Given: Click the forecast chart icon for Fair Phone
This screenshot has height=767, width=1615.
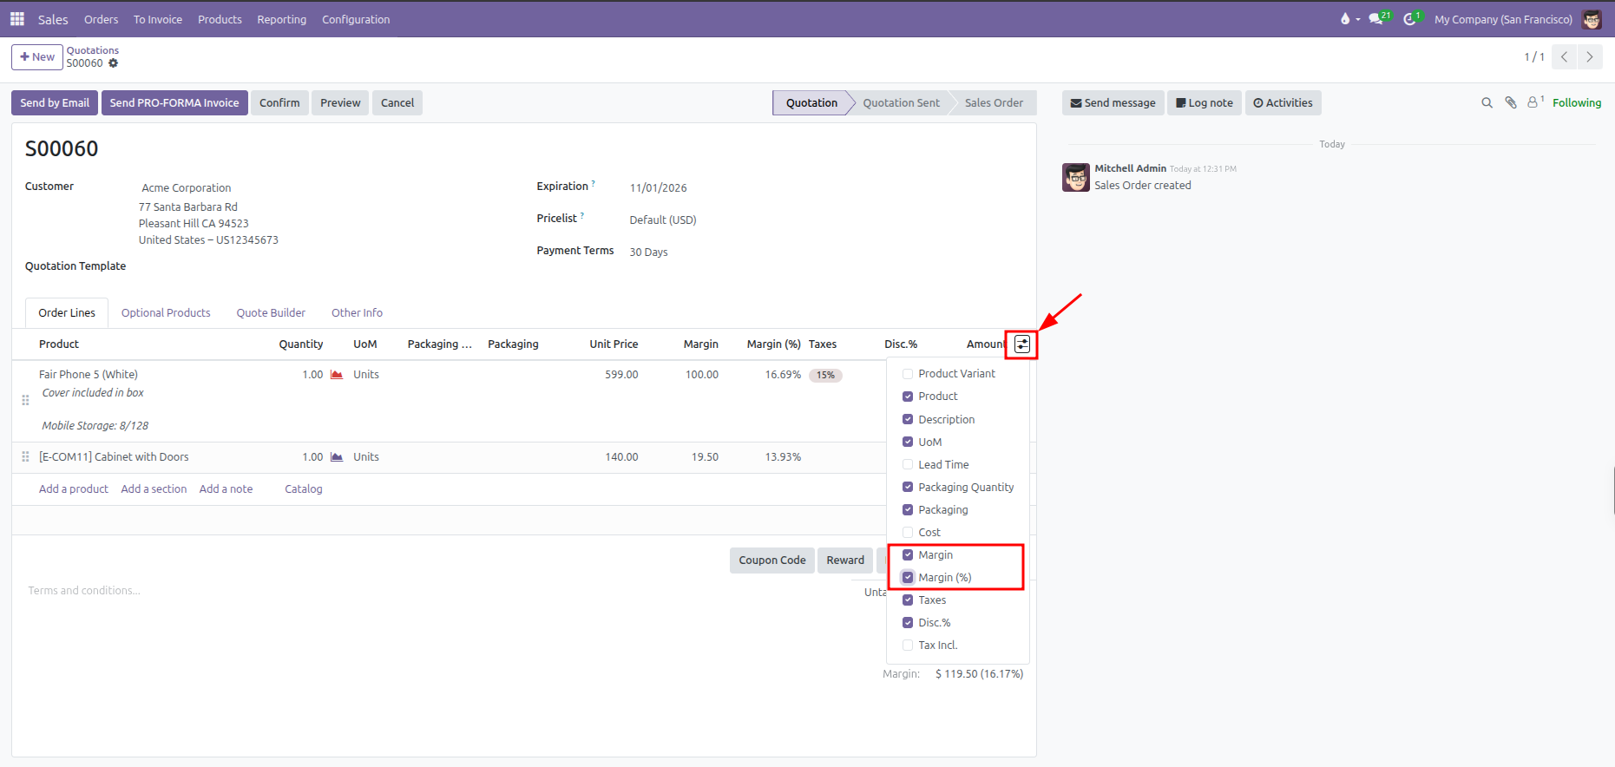Looking at the screenshot, I should tap(337, 375).
